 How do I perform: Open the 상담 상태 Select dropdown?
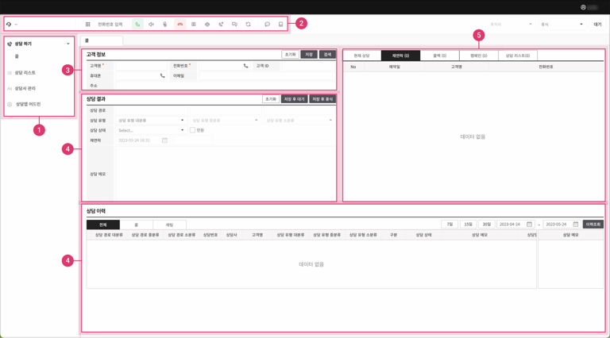coord(150,130)
